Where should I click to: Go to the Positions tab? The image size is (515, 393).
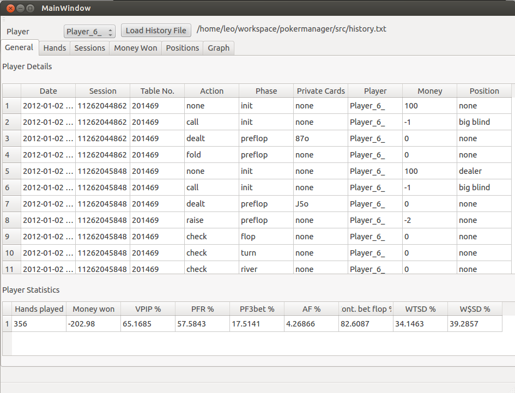click(x=183, y=48)
